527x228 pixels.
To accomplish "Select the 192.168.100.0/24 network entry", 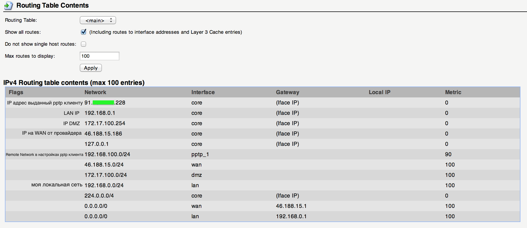I will pyautogui.click(x=107, y=154).
